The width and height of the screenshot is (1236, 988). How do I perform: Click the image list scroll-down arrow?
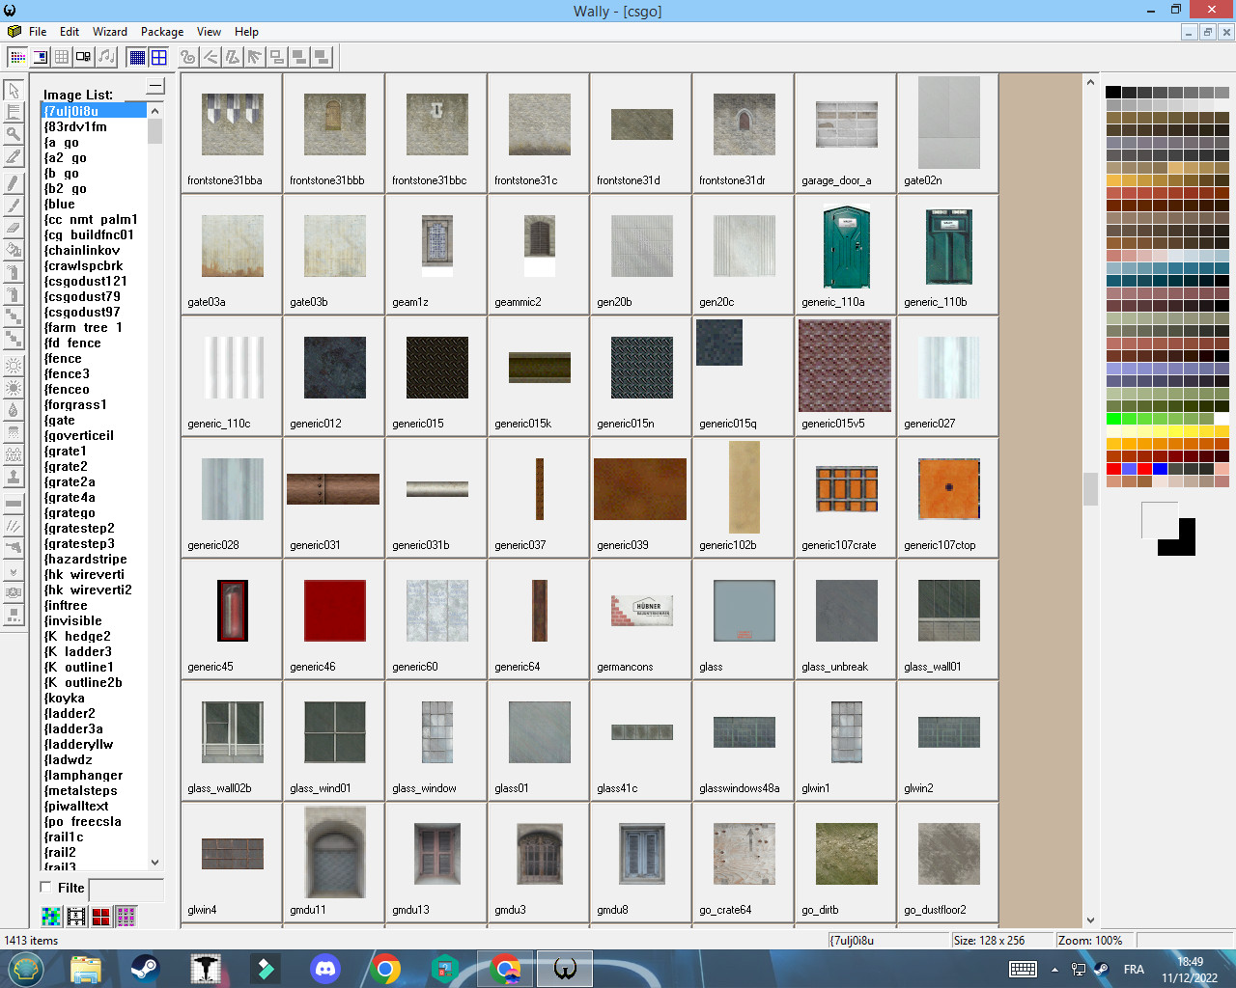(154, 863)
